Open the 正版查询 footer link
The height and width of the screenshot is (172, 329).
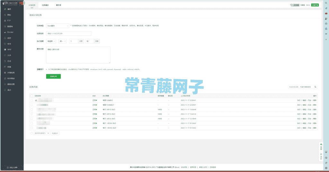(x=213, y=167)
